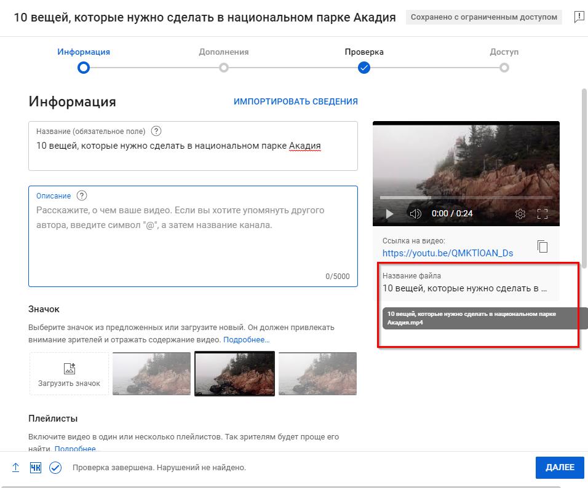Screen dimensions: 588x488
Task: Click ИМПОРТИРОВАТЬ СВЕДЕНИЯ link
Action: pyautogui.click(x=296, y=101)
